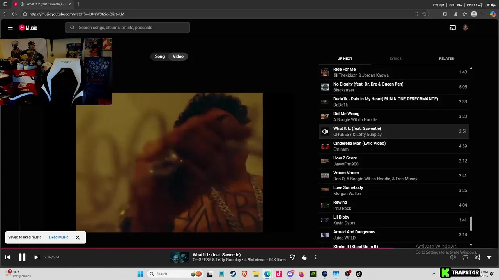
Task: Click the music video in the player
Action: point(169,162)
